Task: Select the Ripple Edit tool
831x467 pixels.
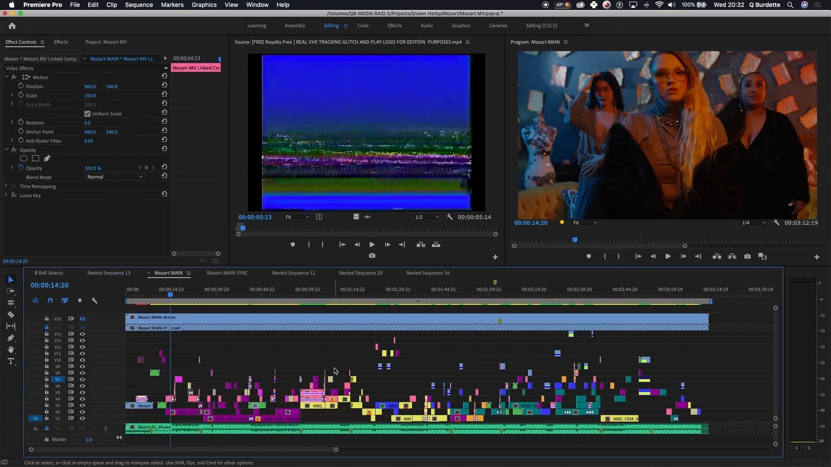Action: (11, 303)
